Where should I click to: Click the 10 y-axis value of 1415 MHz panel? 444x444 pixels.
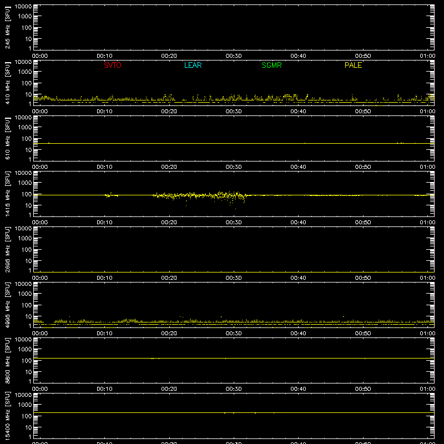pyautogui.click(x=28, y=205)
